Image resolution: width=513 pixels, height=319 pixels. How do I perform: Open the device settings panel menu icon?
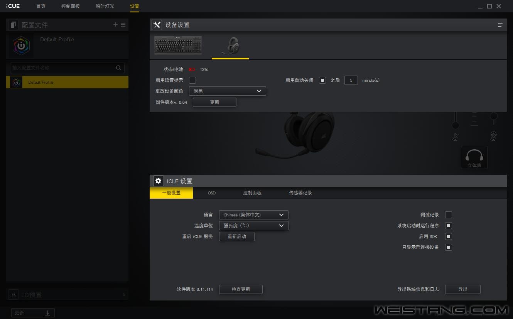[500, 25]
